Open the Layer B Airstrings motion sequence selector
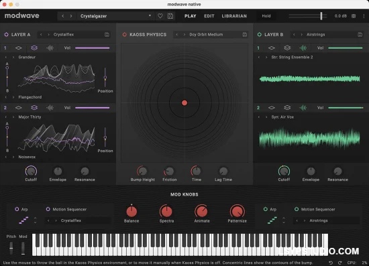 [x=326, y=220]
